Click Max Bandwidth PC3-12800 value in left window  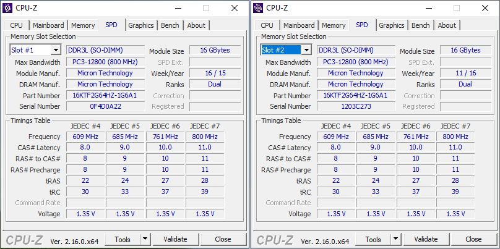(106, 62)
